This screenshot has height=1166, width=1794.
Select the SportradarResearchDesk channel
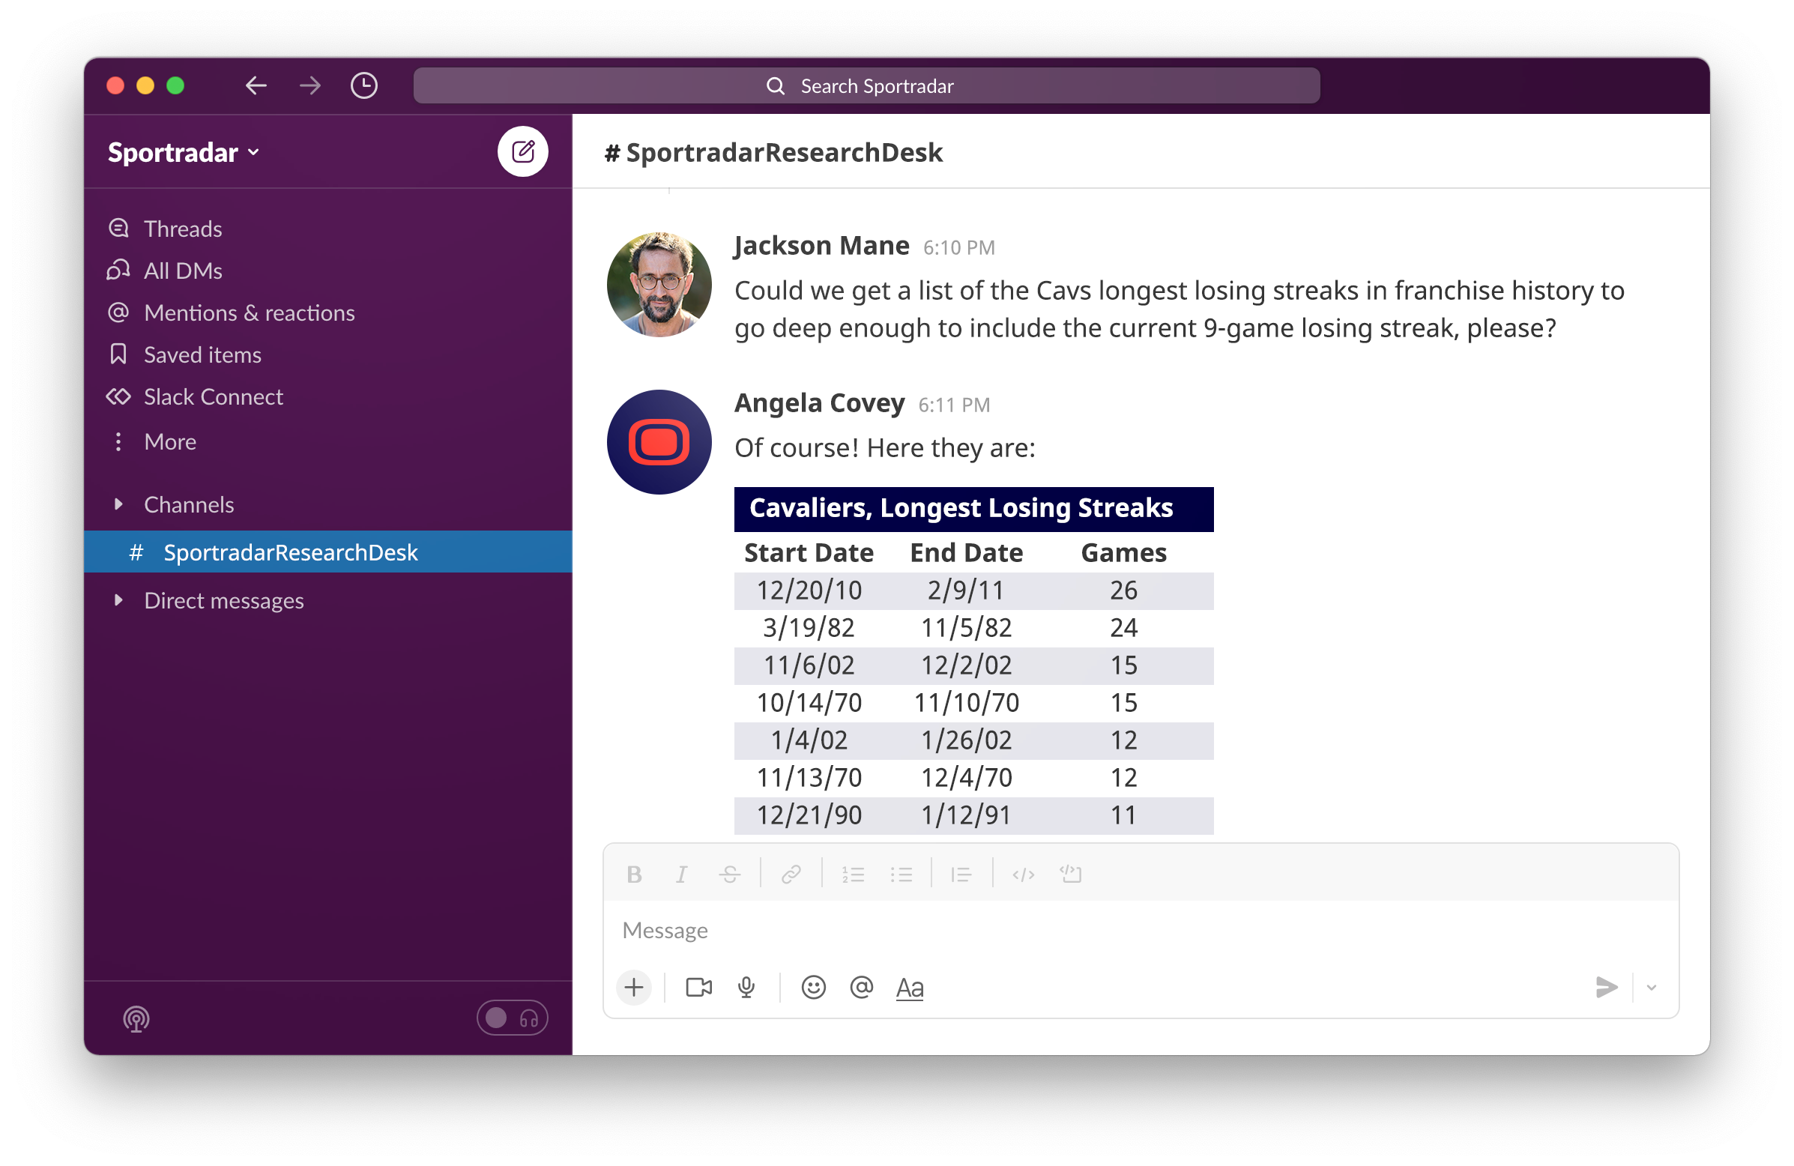292,552
